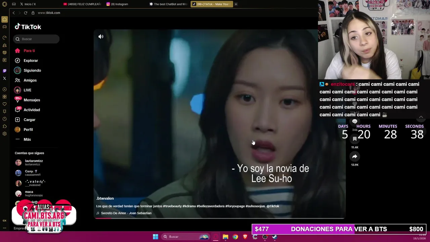Switch to FELIZ CUMPLEAÑOS YouTube tab
The height and width of the screenshot is (242, 430).
(82, 4)
